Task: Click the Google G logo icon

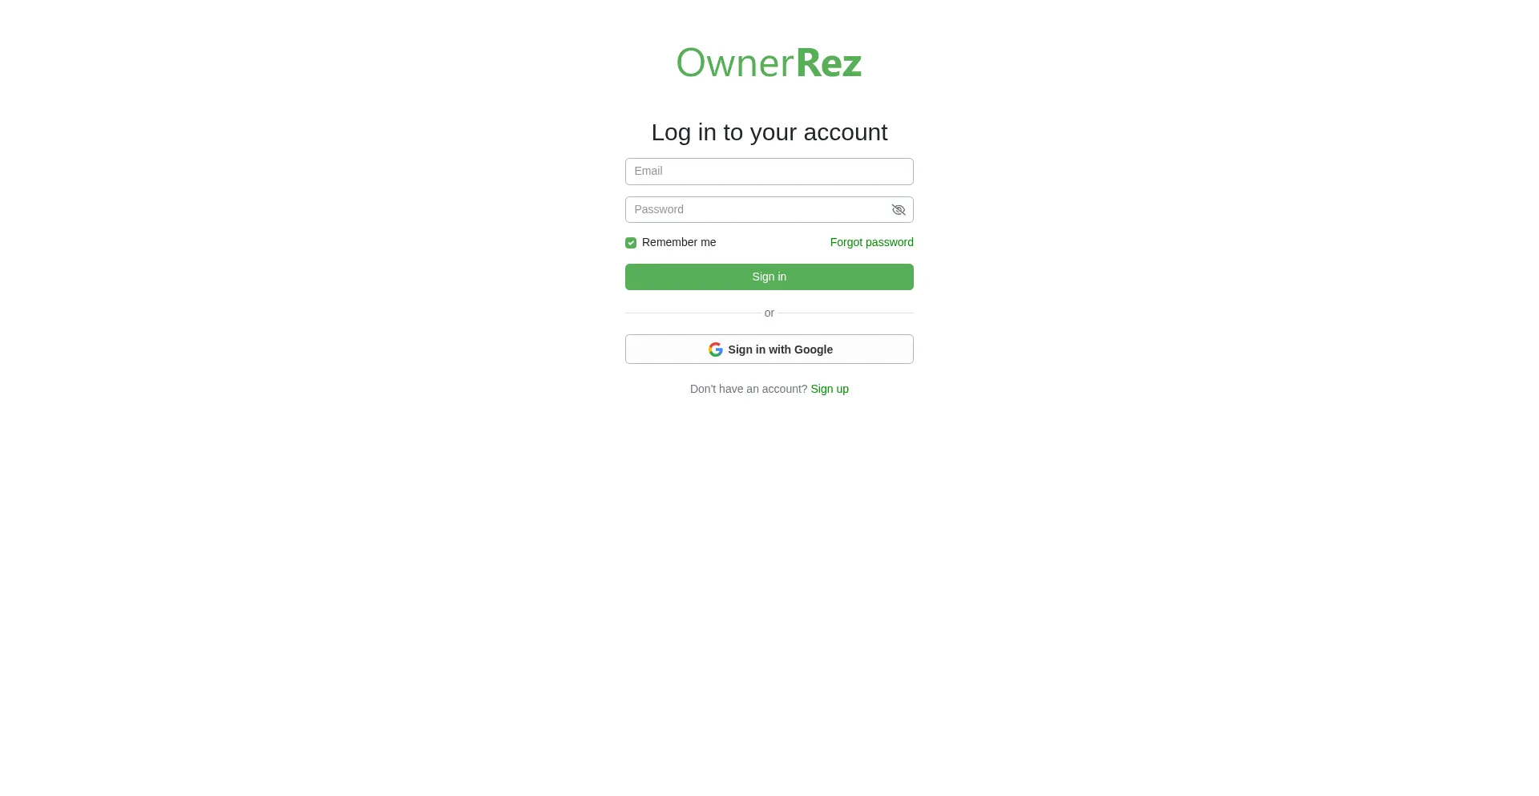Action: (x=716, y=350)
